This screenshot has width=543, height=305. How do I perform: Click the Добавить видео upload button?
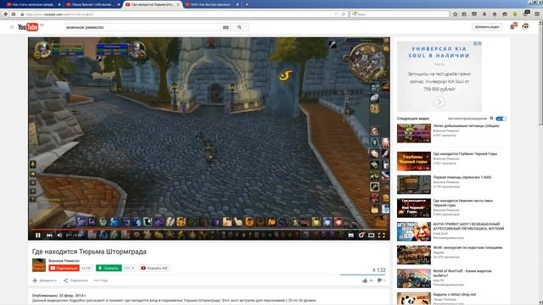coord(487,27)
